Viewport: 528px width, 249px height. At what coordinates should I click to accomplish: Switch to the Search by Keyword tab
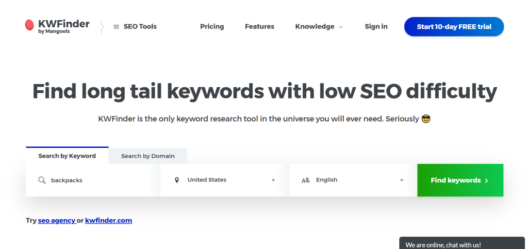tap(67, 156)
